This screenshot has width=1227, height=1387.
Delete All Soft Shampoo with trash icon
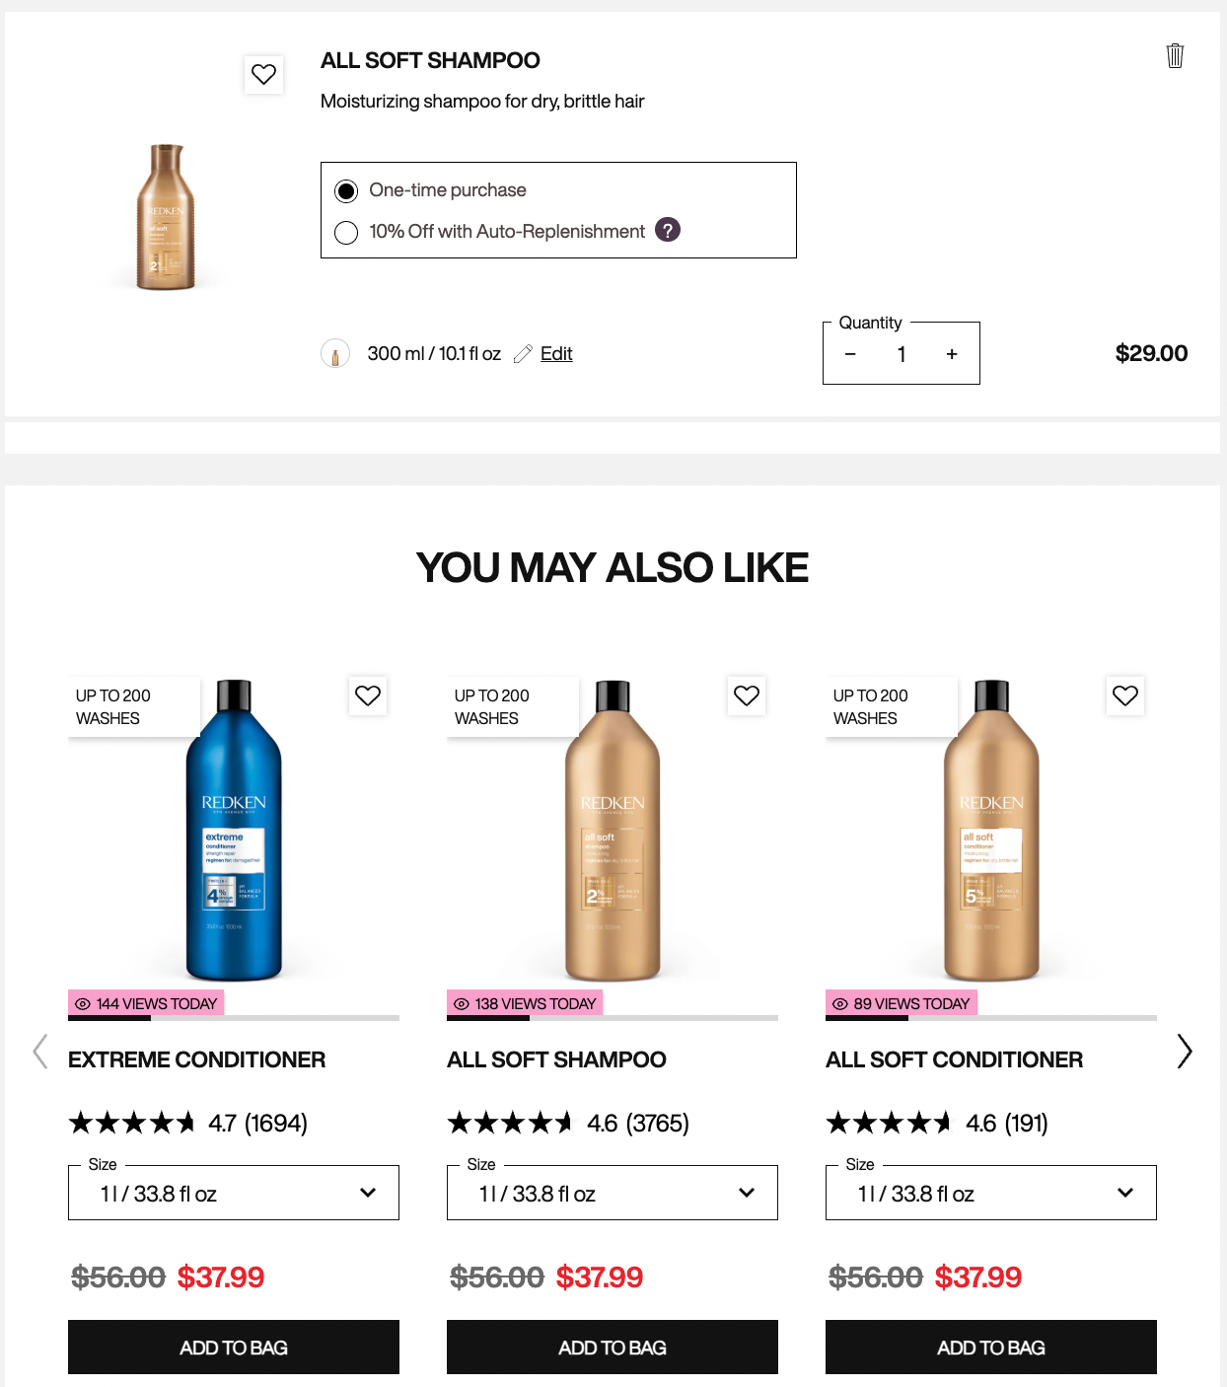pyautogui.click(x=1175, y=56)
